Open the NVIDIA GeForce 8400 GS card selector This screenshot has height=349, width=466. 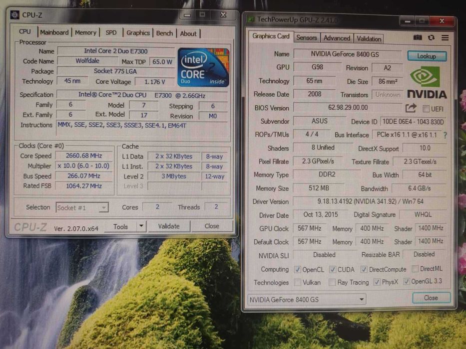click(306, 300)
